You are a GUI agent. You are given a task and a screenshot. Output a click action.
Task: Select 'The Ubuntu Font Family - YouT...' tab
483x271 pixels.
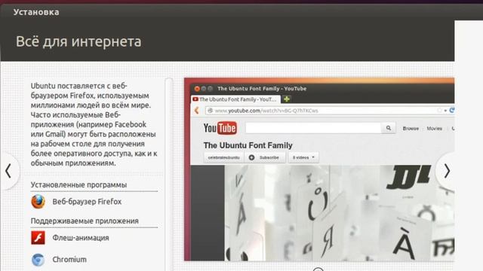tap(235, 99)
